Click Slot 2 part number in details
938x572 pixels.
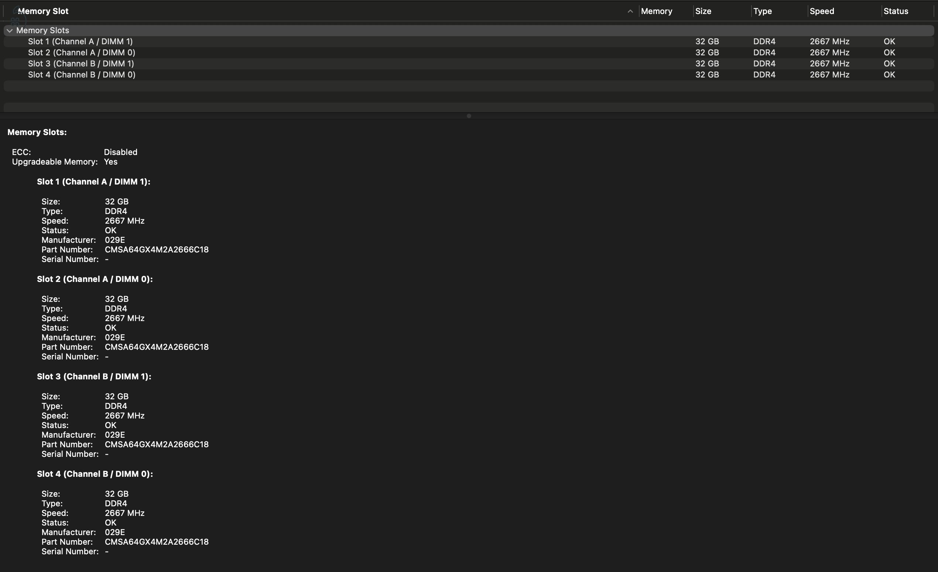point(157,347)
